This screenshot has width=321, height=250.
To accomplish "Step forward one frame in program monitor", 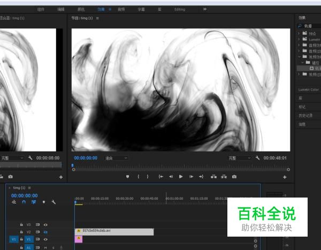I will [x=191, y=177].
